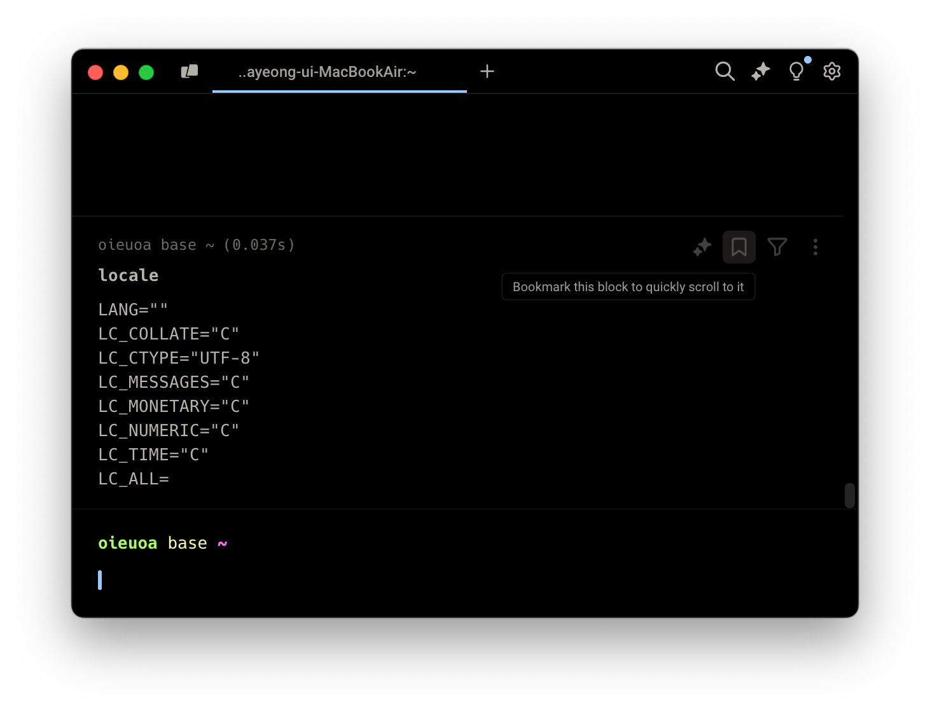Open Warp AI sparkle icon in top toolbar

(x=760, y=71)
